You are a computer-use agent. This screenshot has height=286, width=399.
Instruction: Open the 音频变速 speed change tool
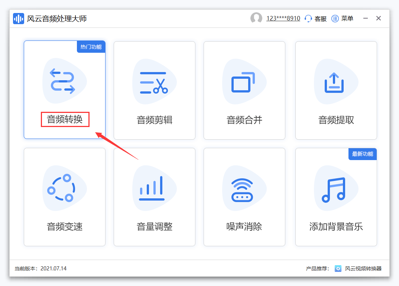(x=64, y=197)
